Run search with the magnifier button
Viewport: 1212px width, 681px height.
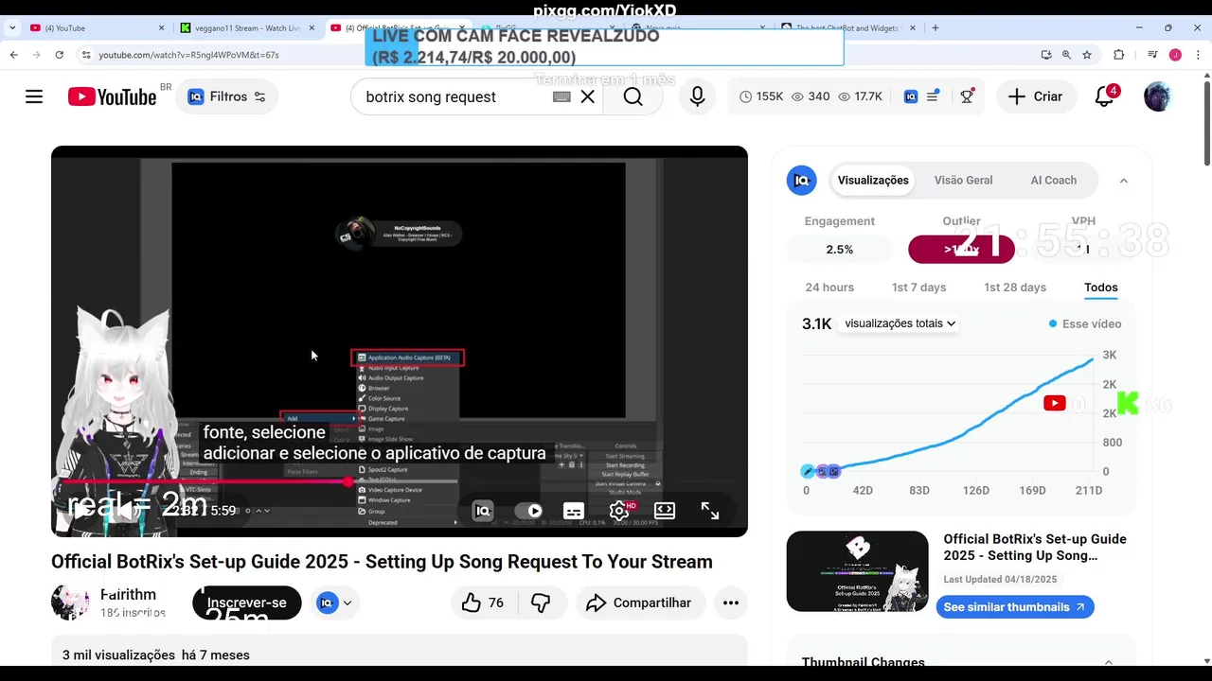(633, 96)
